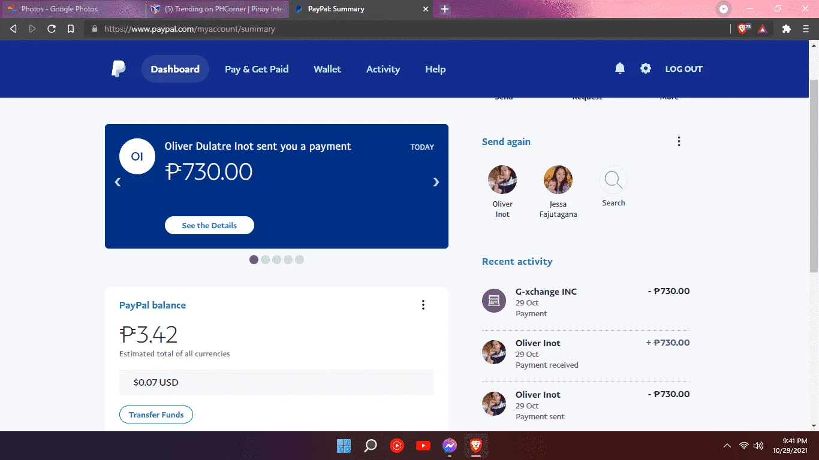This screenshot has height=460, width=819.
Task: Launch YouTube from the taskbar
Action: [x=423, y=446]
